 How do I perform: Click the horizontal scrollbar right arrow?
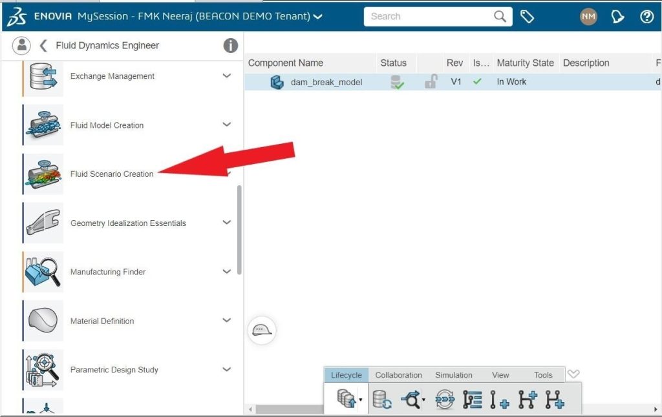tap(656, 409)
